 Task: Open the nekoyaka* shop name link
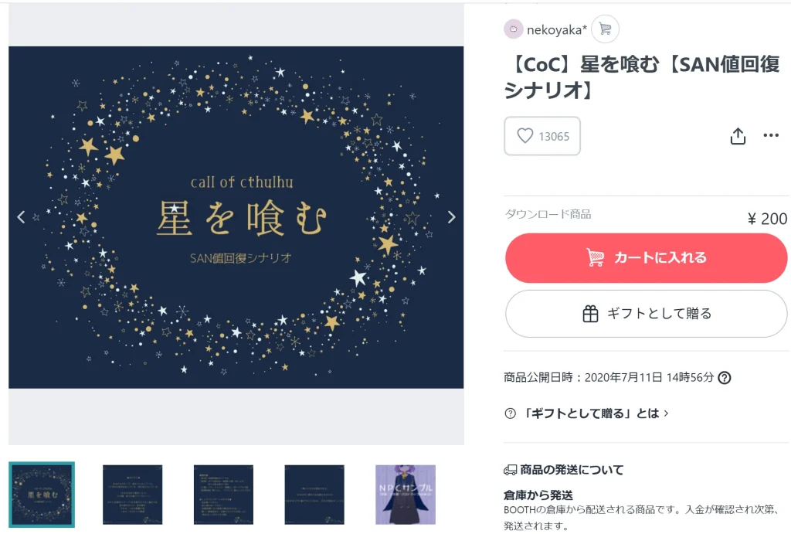tap(557, 30)
